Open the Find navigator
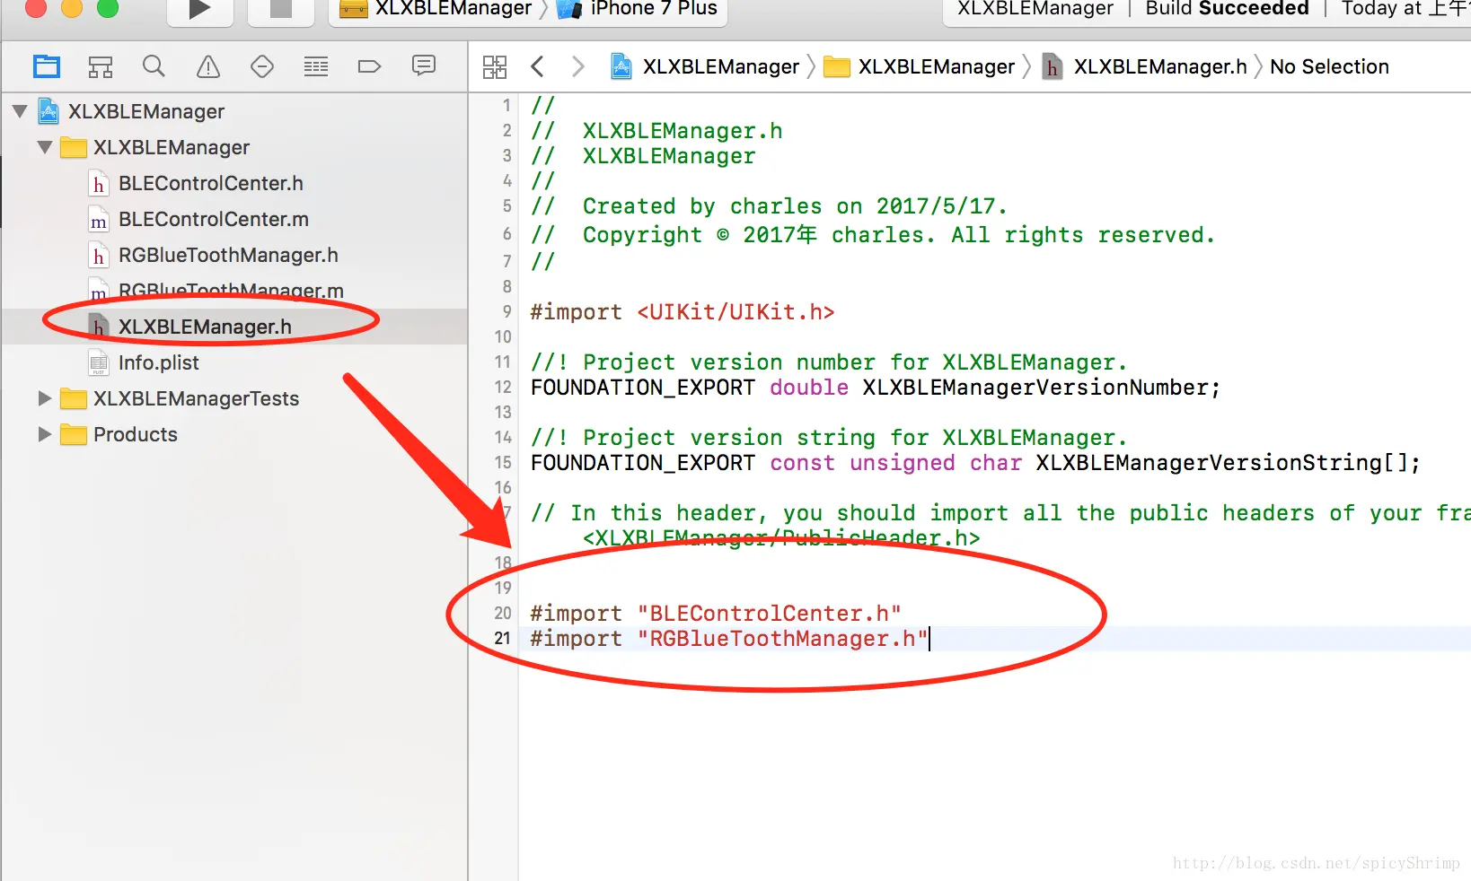Viewport: 1471px width, 881px height. coord(154,66)
